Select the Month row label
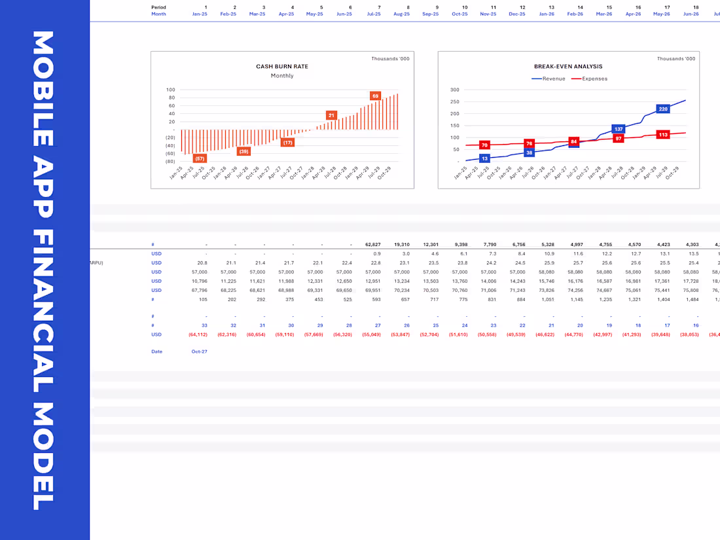Image resolution: width=720 pixels, height=540 pixels. 158,14
